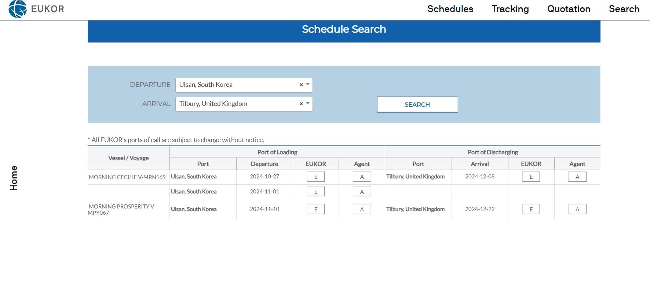Screen dimensions: 650x281
Task: Expand the Arrival port dropdown arrow
Action: coord(308,104)
